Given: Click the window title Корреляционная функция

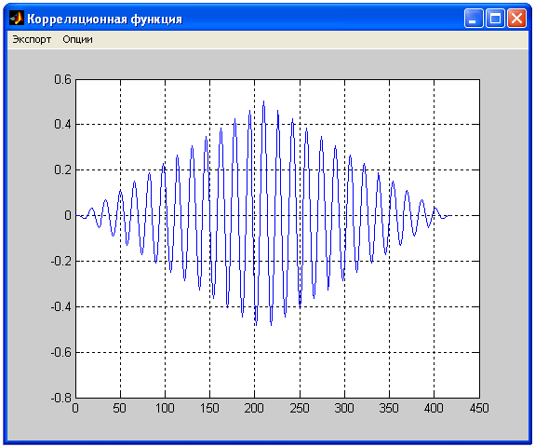Looking at the screenshot, I should [x=104, y=20].
